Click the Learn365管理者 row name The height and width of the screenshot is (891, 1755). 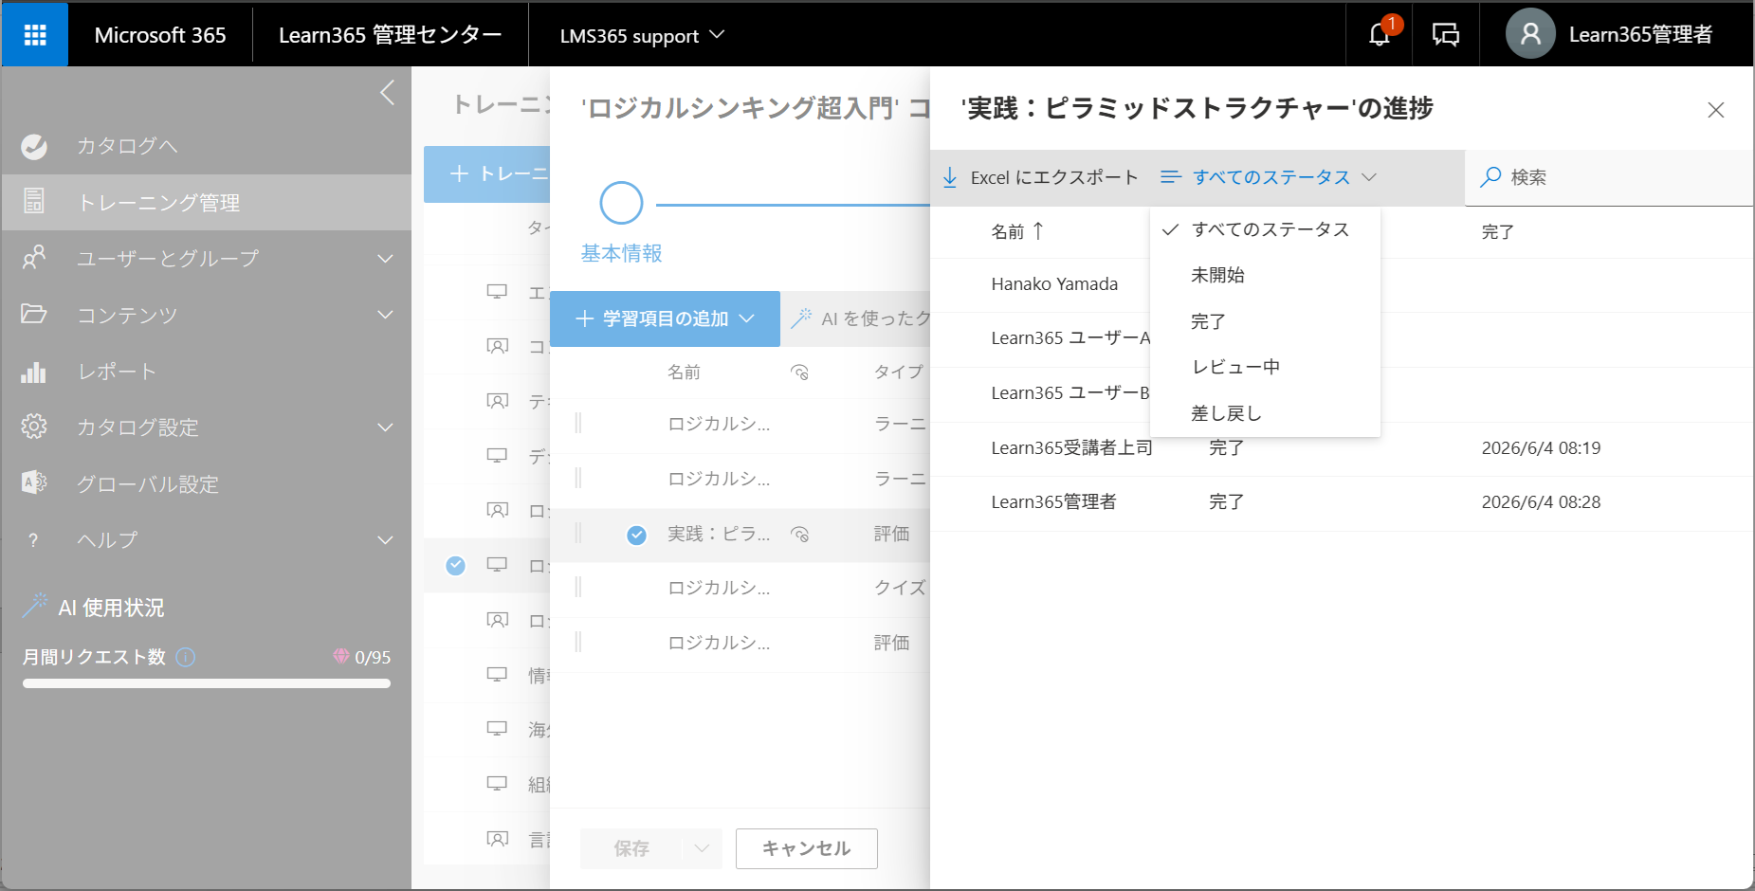(1053, 502)
